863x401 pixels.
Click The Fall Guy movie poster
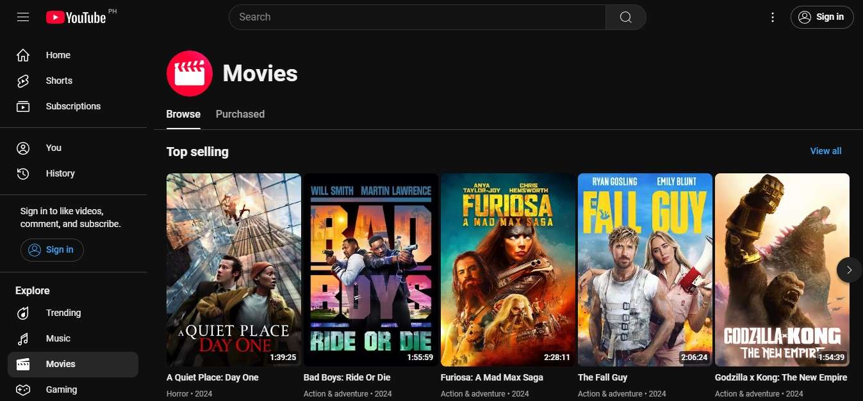[645, 270]
